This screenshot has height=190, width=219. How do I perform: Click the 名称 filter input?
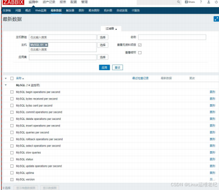(172, 37)
